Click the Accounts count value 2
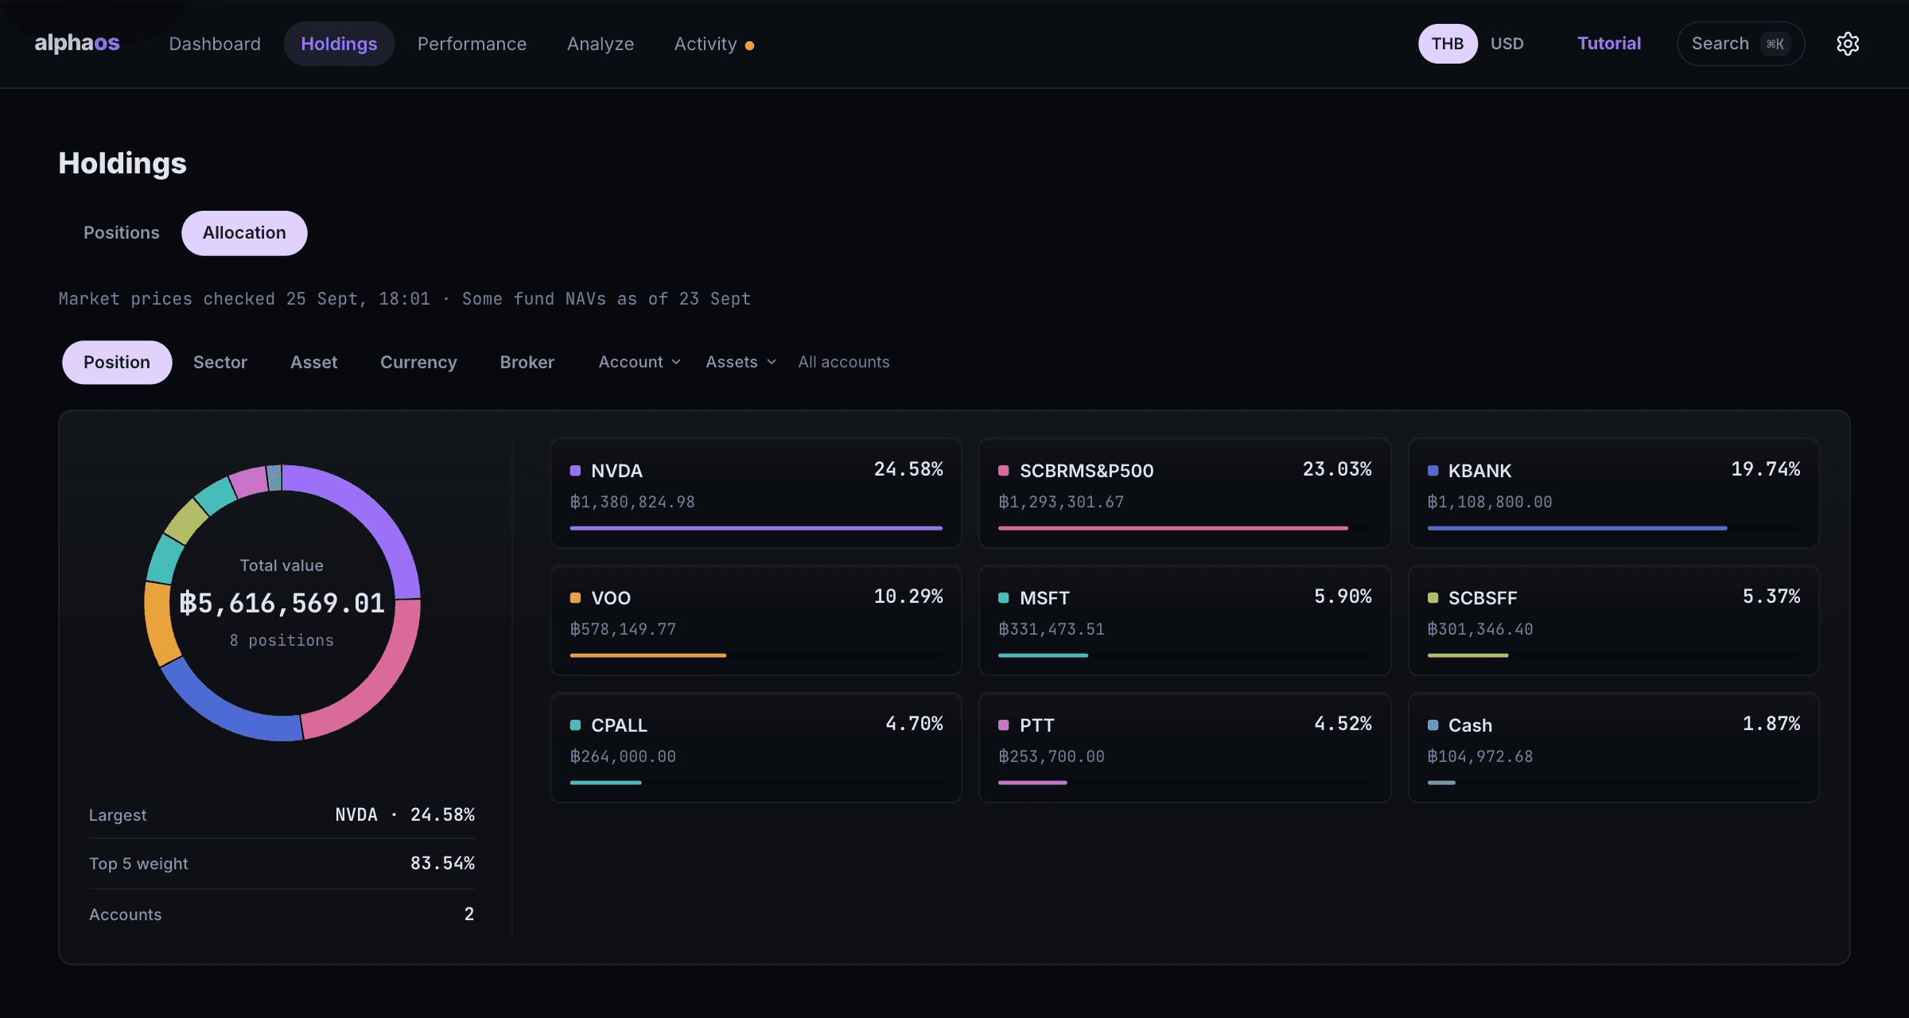 [469, 915]
